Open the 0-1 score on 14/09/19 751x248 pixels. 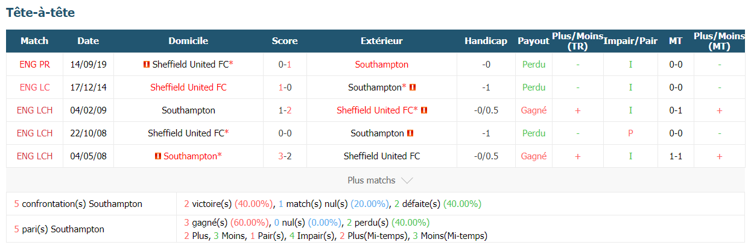point(285,64)
